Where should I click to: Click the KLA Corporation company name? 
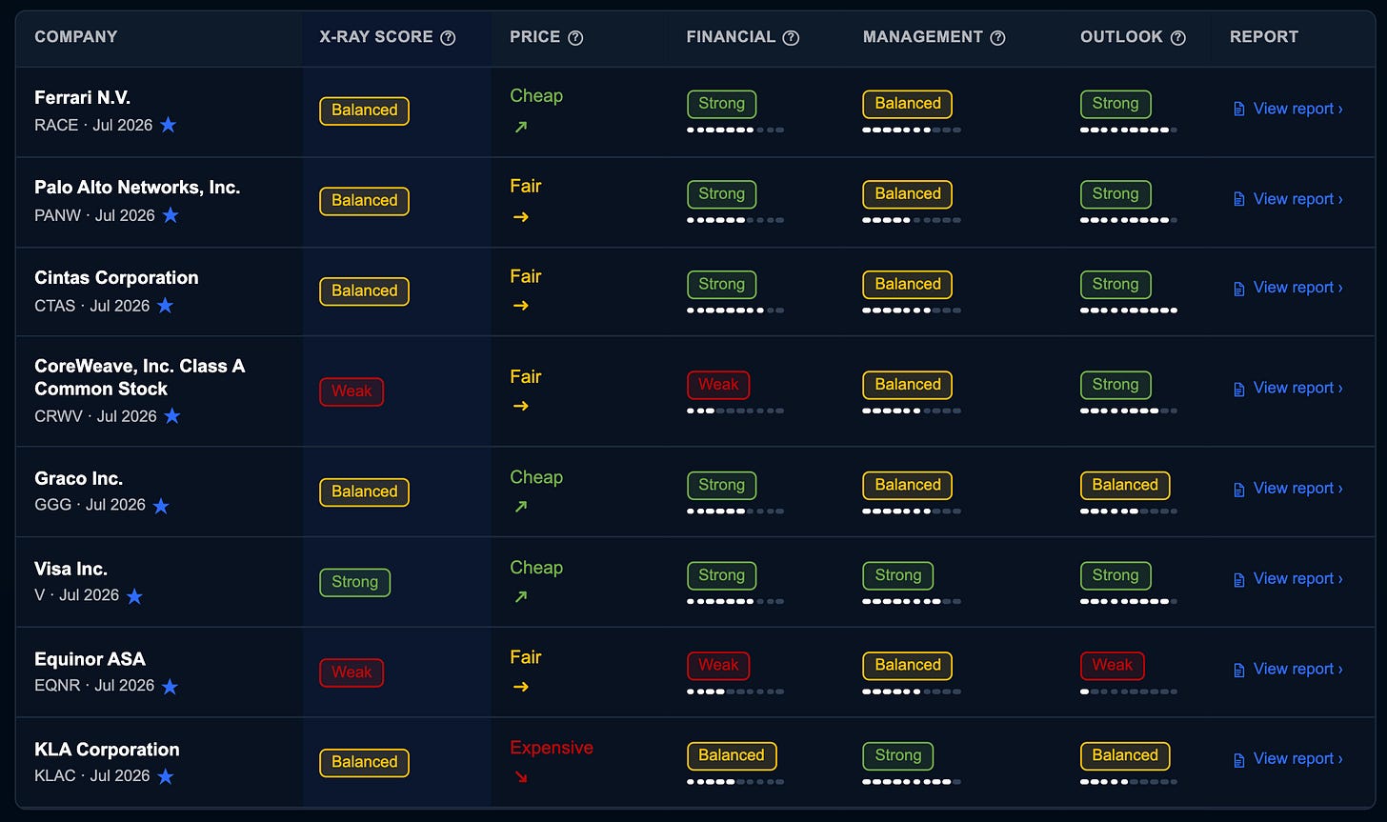[x=107, y=750]
